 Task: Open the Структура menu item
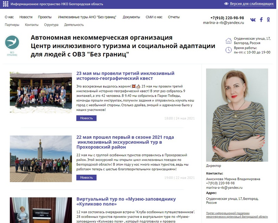tap(51, 25)
